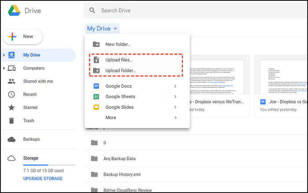Open the Recent section
308x193 pixels.
pyautogui.click(x=30, y=95)
